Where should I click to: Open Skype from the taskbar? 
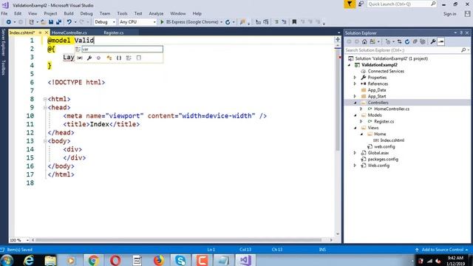(x=180, y=260)
